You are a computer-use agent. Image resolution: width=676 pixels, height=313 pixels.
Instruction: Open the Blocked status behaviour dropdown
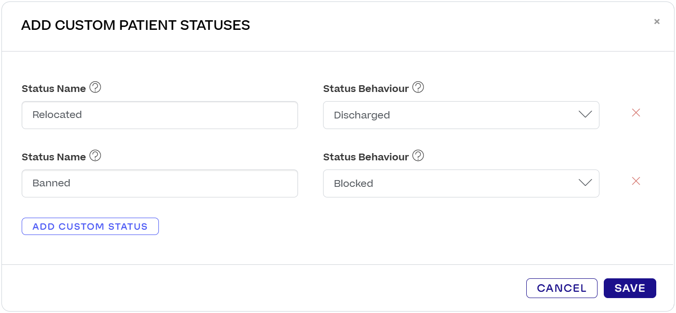pos(461,183)
